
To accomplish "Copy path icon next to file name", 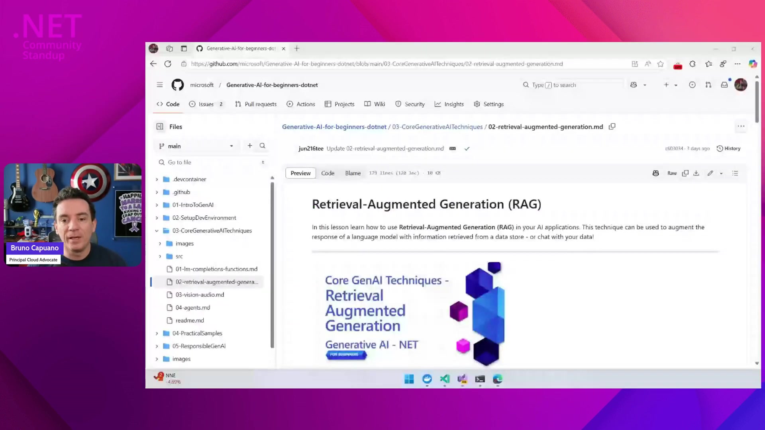I will 612,127.
